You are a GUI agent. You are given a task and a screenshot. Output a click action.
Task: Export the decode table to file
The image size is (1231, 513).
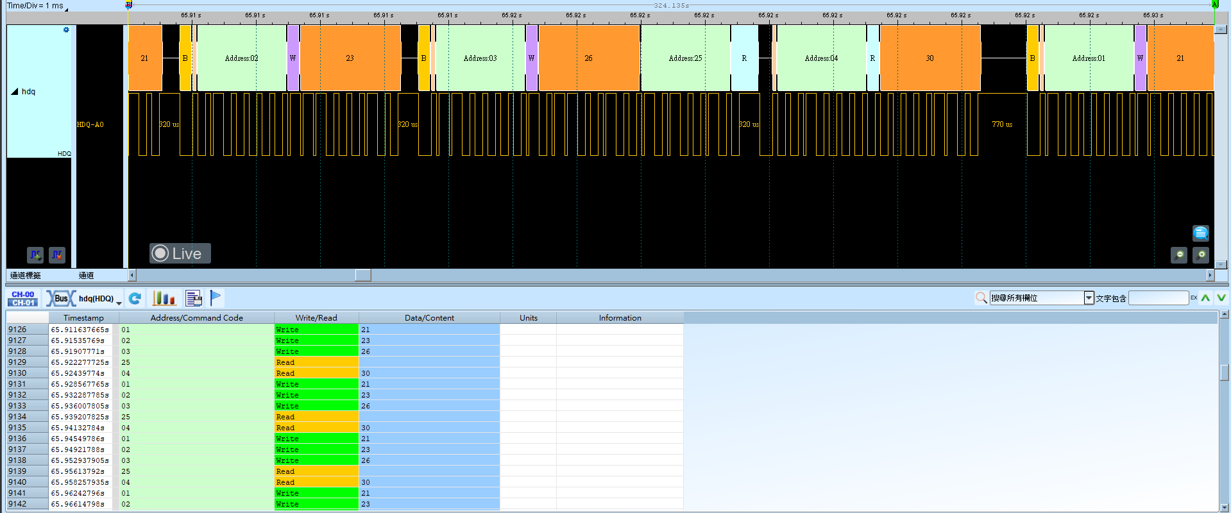[x=193, y=298]
